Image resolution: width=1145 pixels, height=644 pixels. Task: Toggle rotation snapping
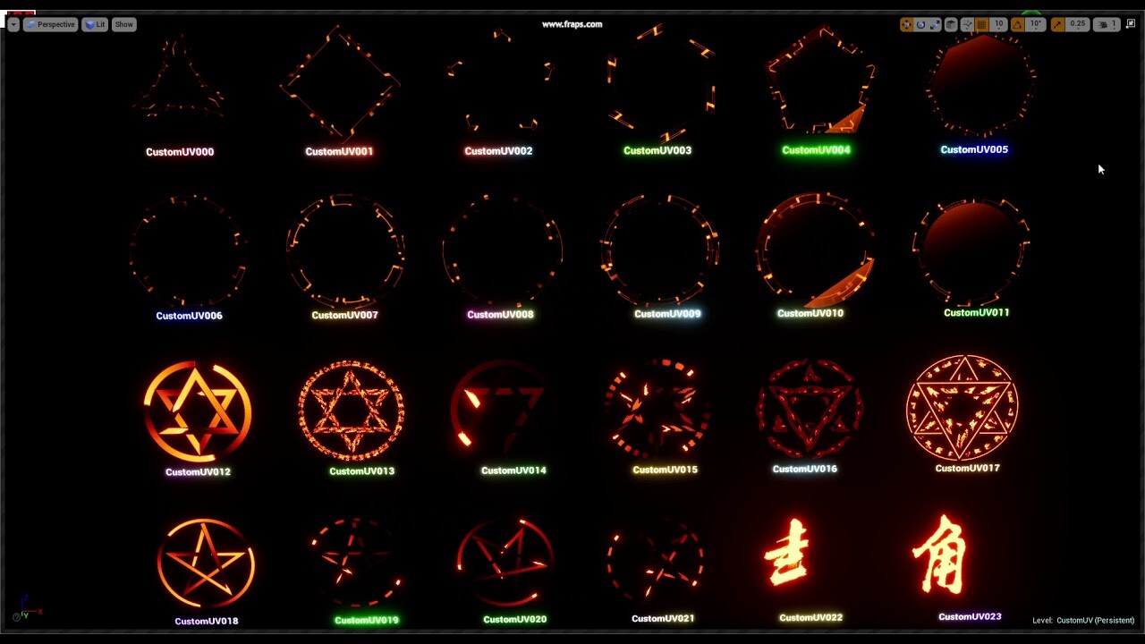point(1016,24)
